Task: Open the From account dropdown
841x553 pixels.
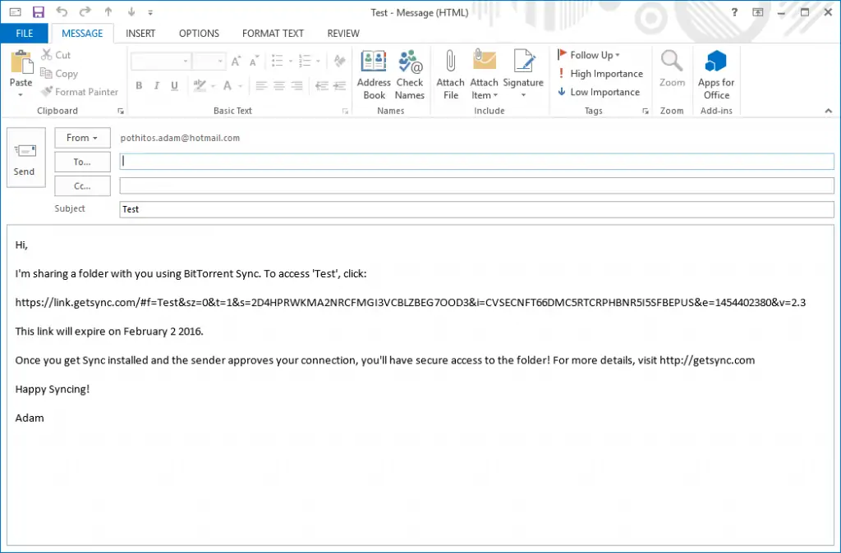Action: pos(82,138)
